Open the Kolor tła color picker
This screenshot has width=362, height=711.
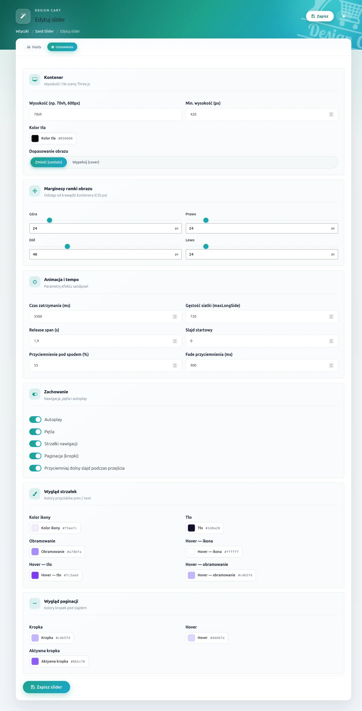(x=53, y=138)
